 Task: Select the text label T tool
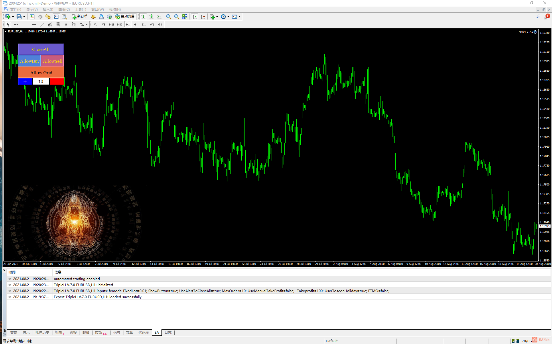[74, 24]
